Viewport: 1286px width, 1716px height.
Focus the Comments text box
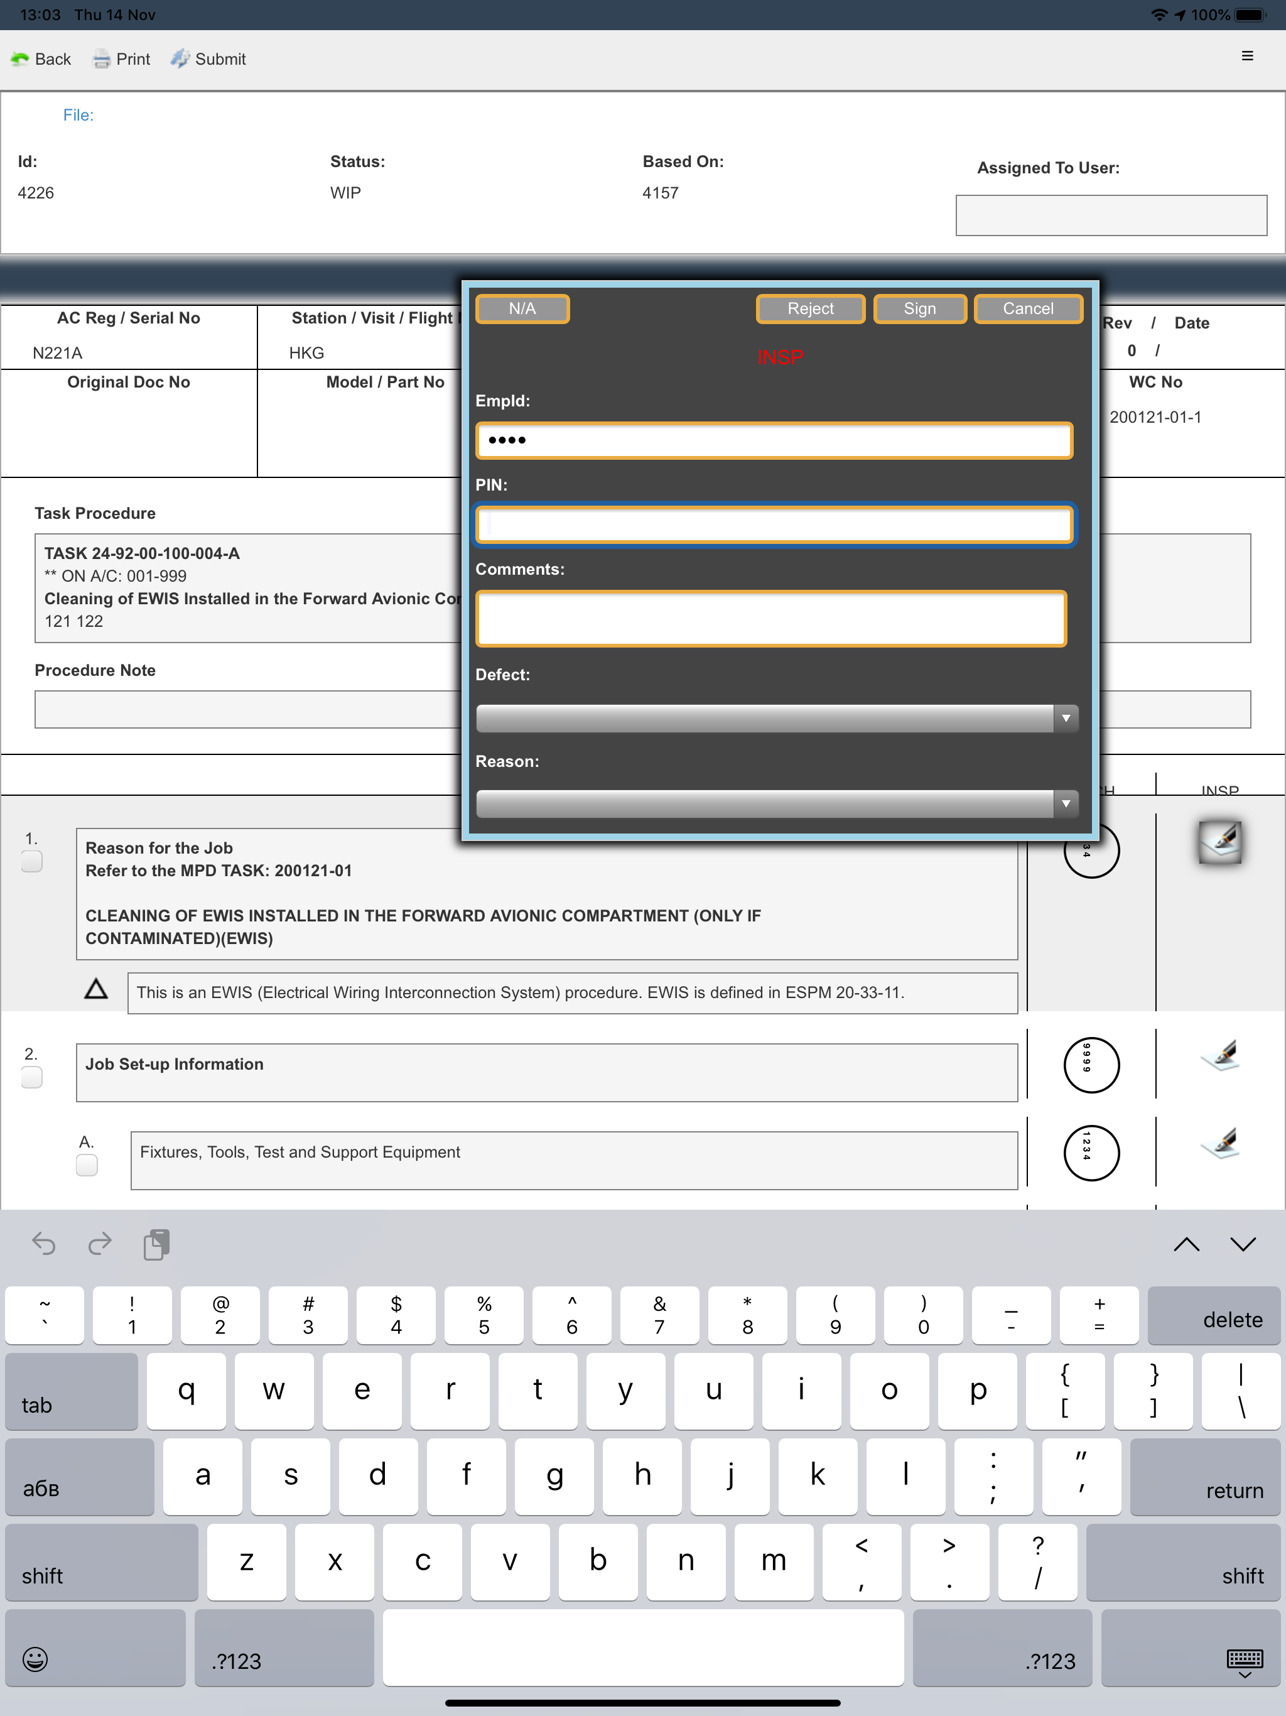(771, 618)
